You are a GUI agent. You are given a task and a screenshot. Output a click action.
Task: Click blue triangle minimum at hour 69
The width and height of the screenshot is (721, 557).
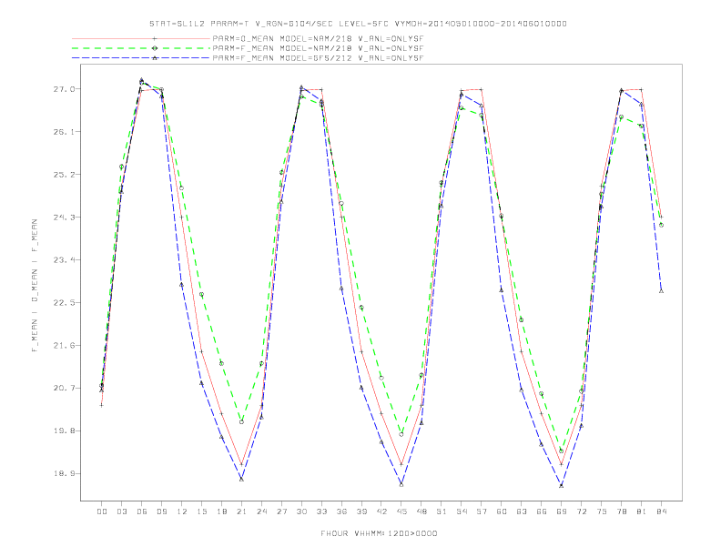(562, 485)
